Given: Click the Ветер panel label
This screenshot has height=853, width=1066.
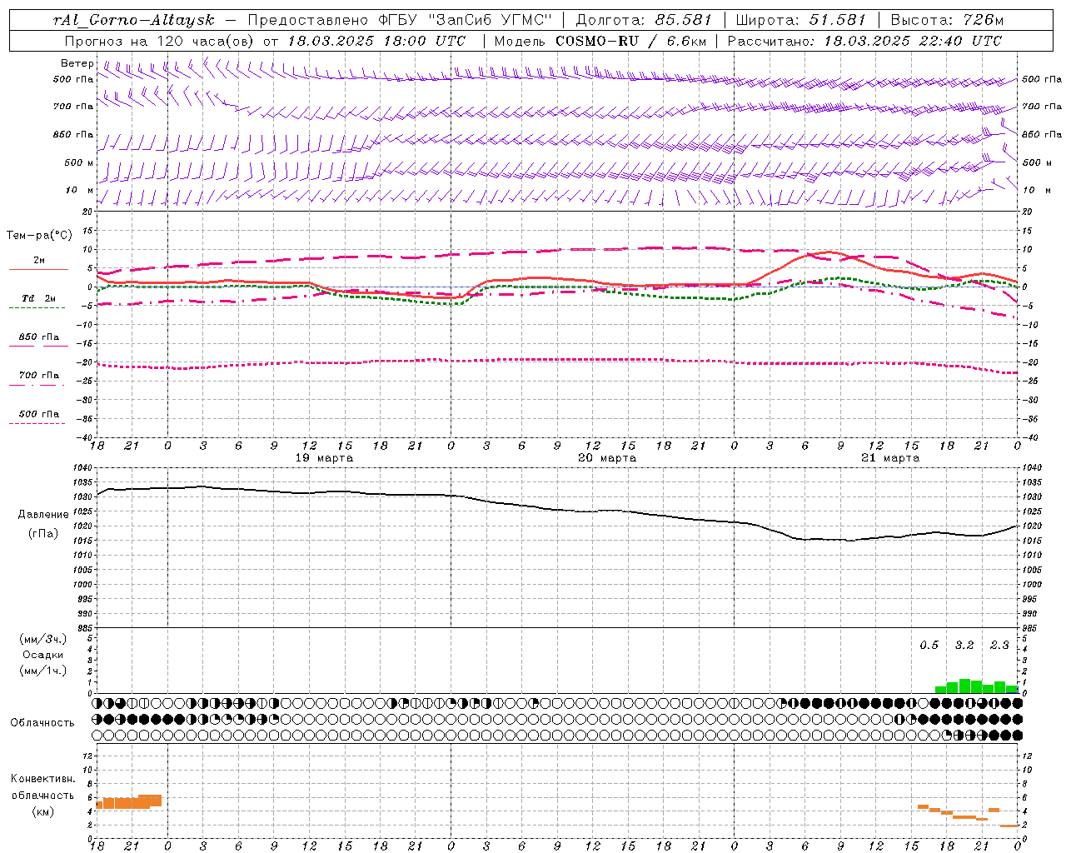Looking at the screenshot, I should click(x=77, y=63).
